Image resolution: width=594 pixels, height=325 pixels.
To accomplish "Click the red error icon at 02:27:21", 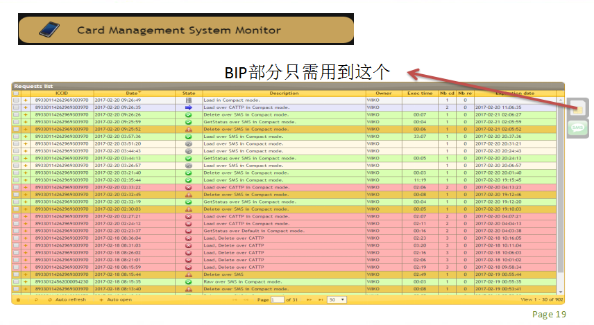I will pyautogui.click(x=188, y=216).
